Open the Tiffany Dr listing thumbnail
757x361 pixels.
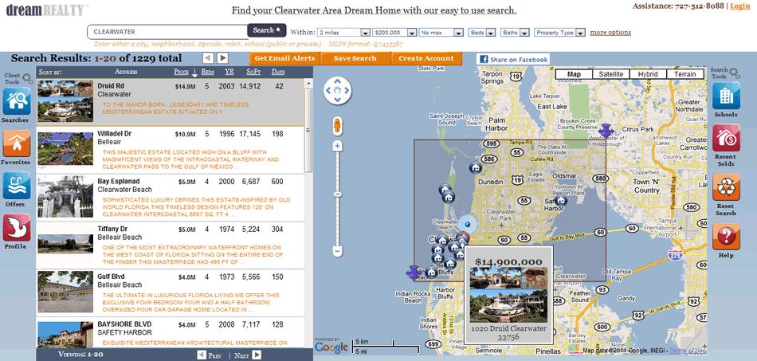click(65, 244)
